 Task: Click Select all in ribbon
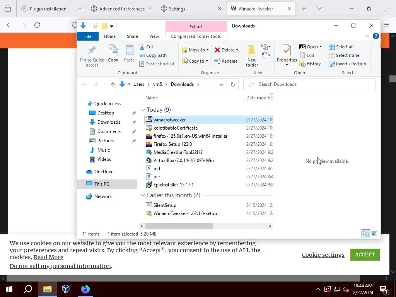pyautogui.click(x=341, y=47)
